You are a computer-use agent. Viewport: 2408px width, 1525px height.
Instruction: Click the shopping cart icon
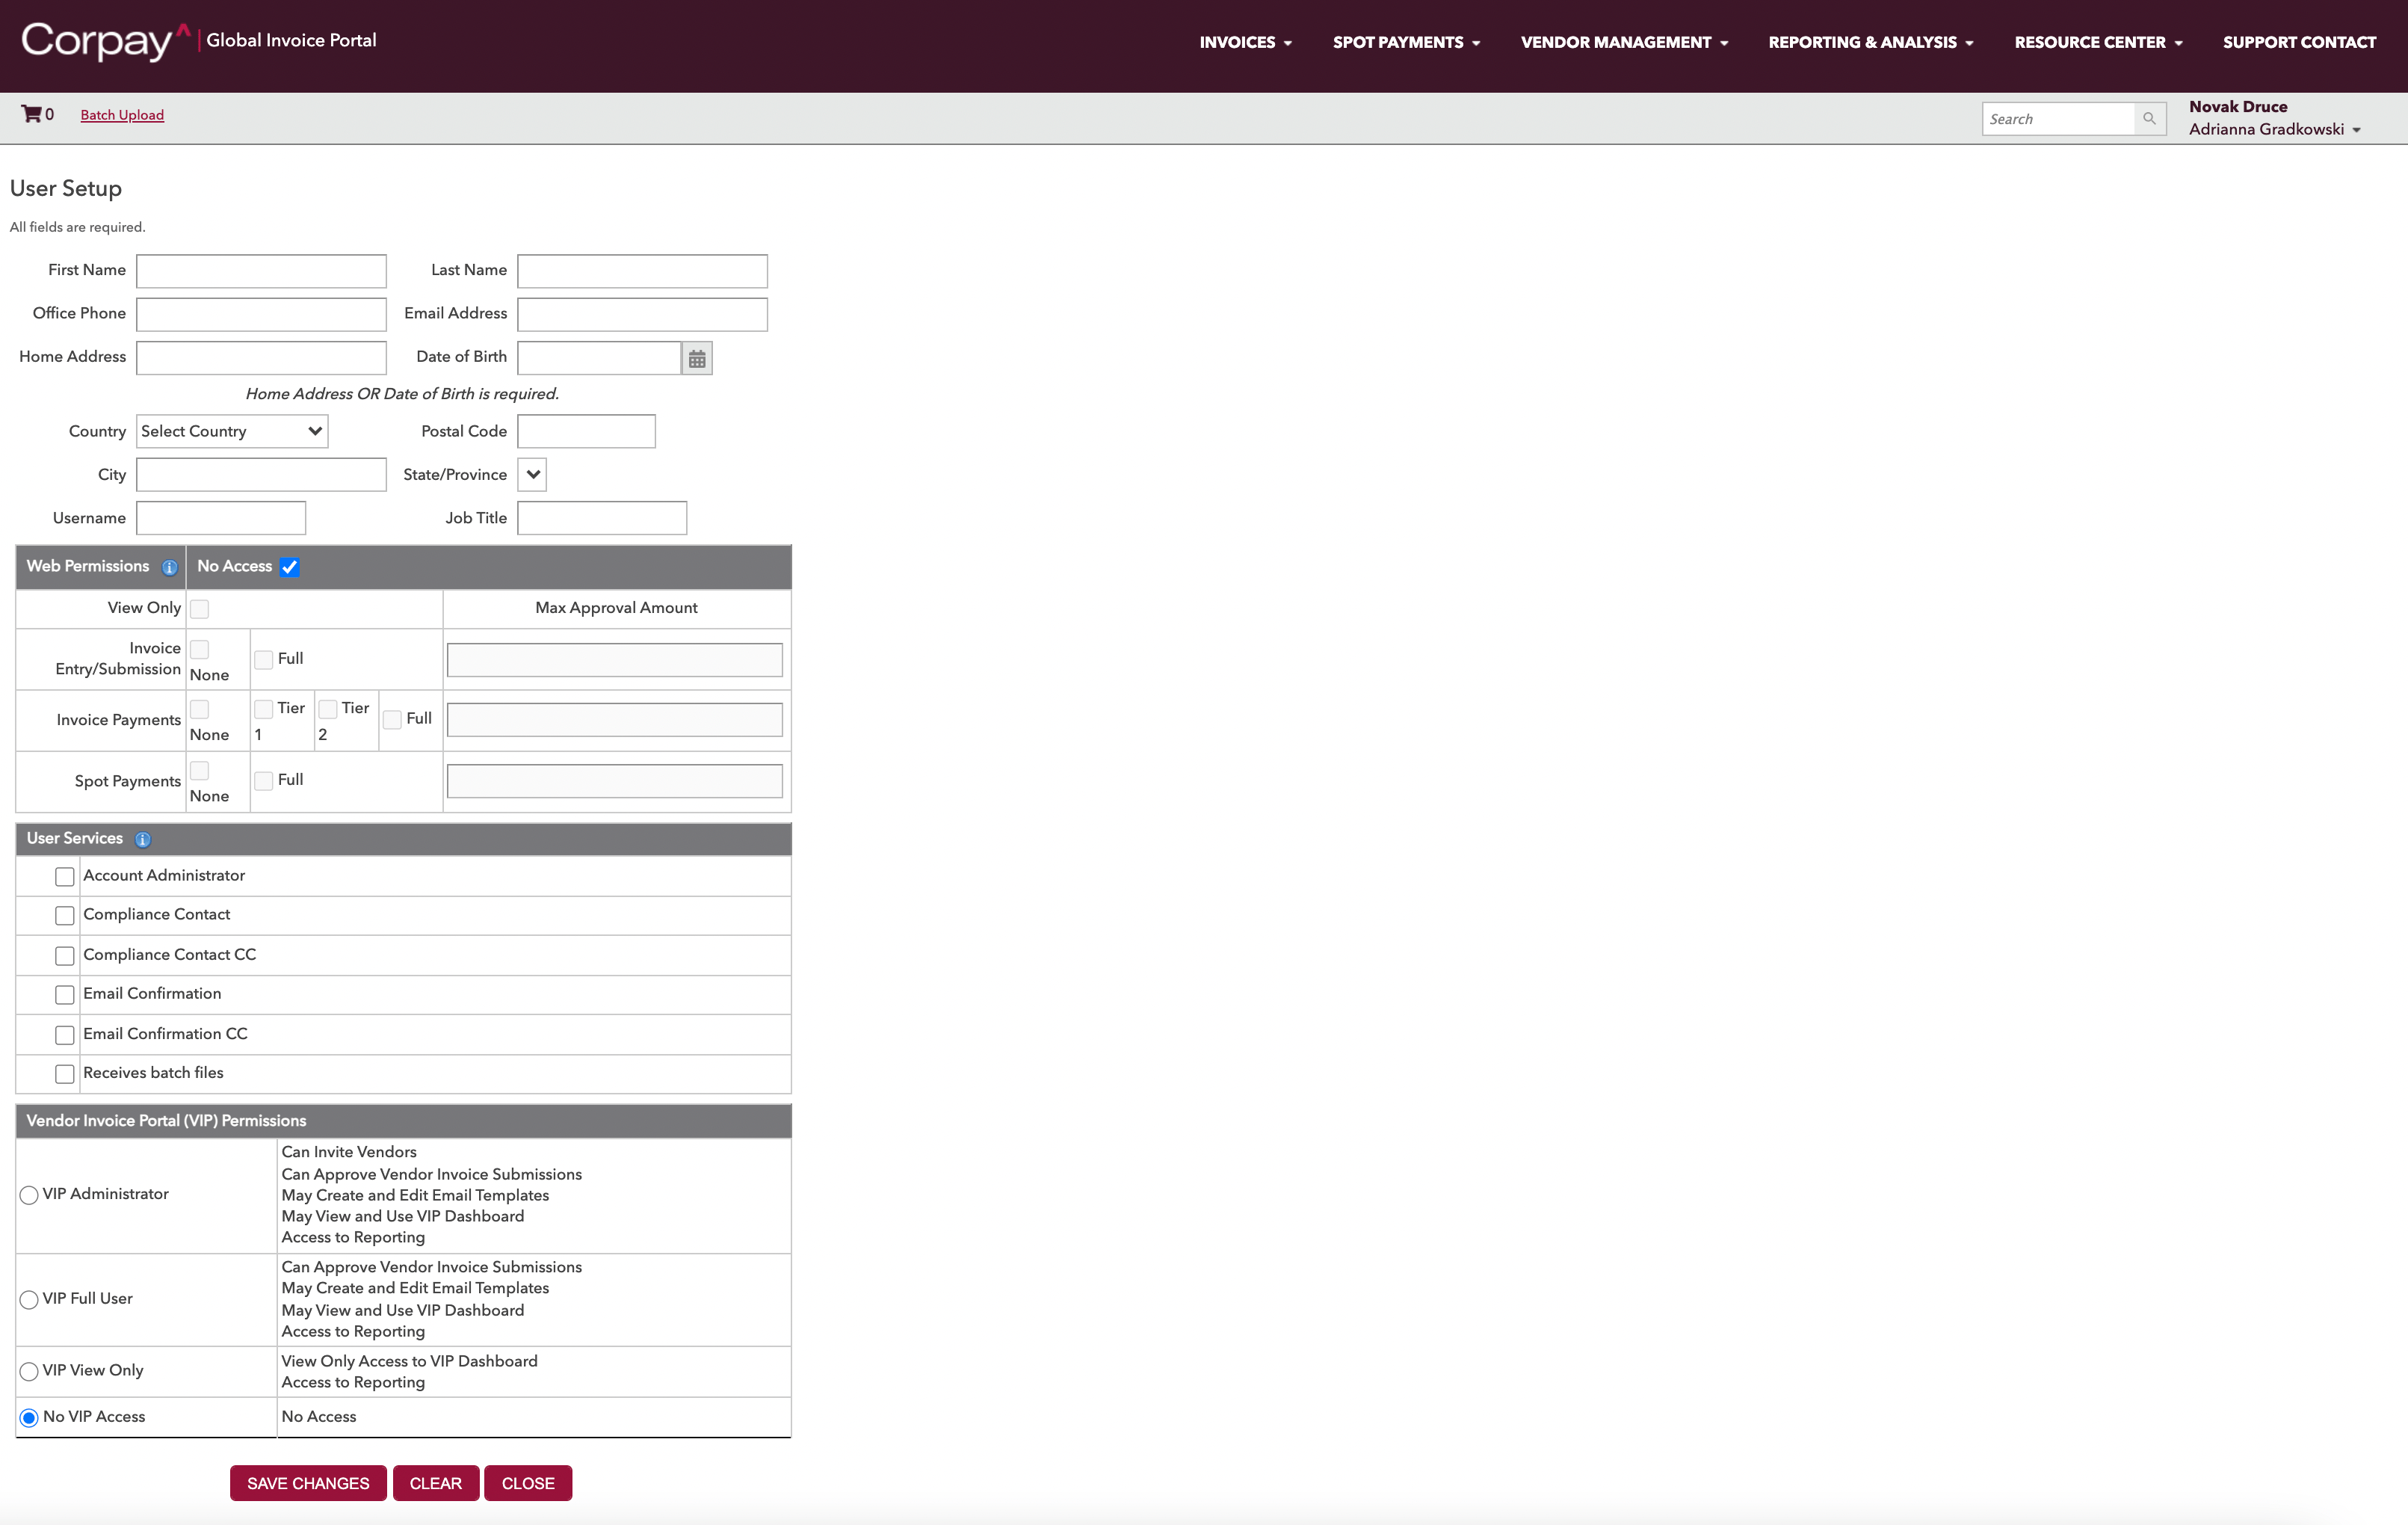click(x=31, y=114)
